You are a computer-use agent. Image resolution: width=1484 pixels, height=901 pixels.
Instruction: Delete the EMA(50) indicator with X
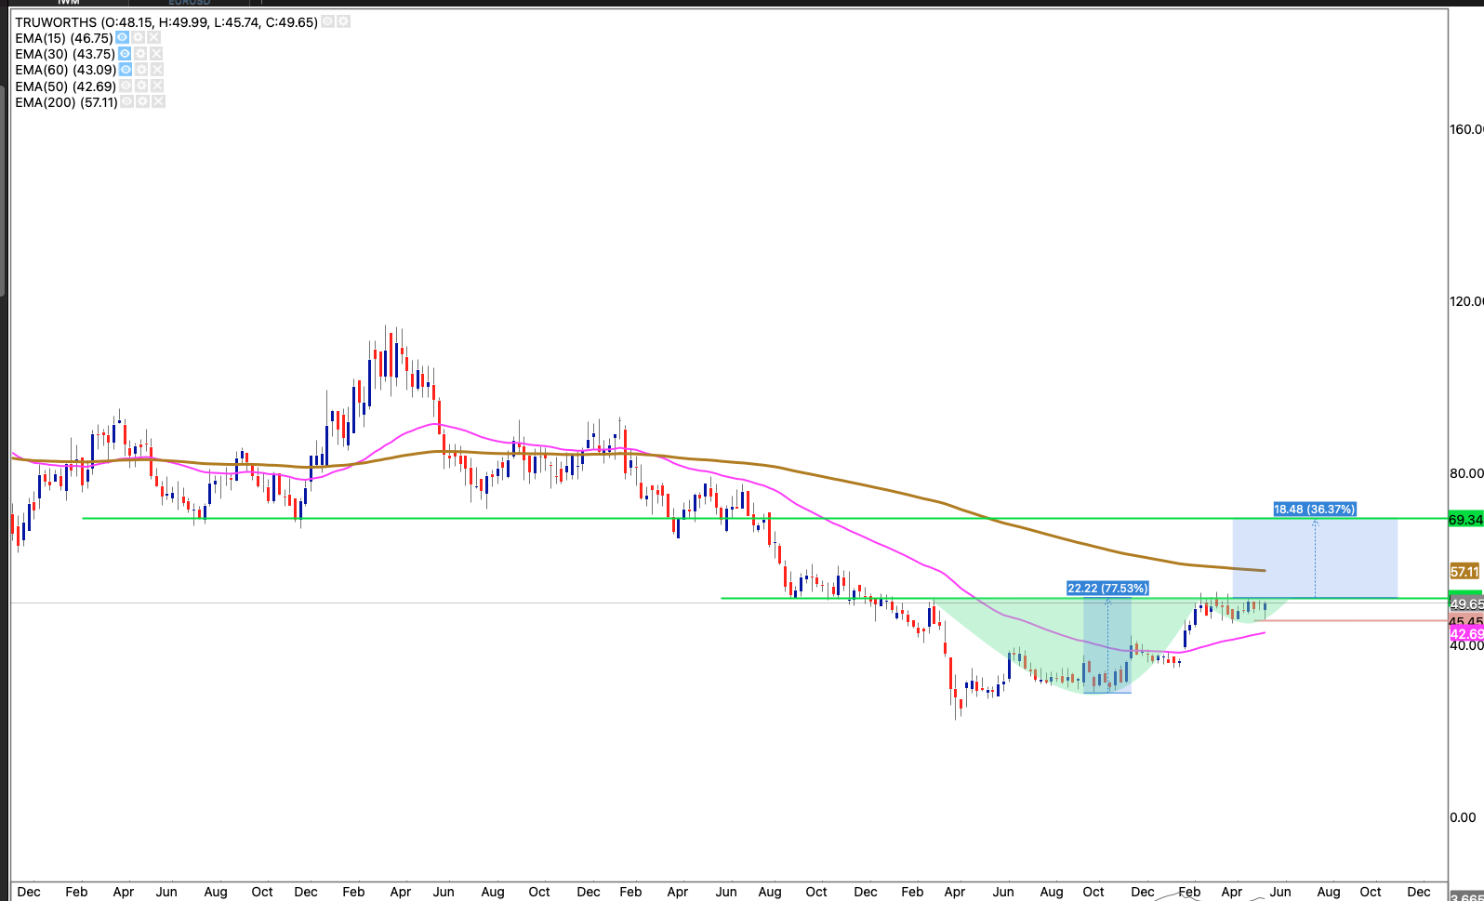coord(157,86)
